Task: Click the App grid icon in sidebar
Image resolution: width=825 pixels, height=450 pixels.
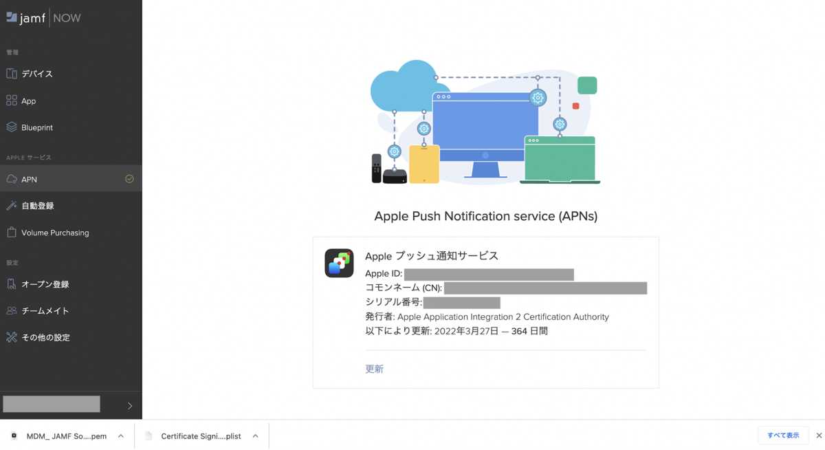Action: tap(12, 100)
